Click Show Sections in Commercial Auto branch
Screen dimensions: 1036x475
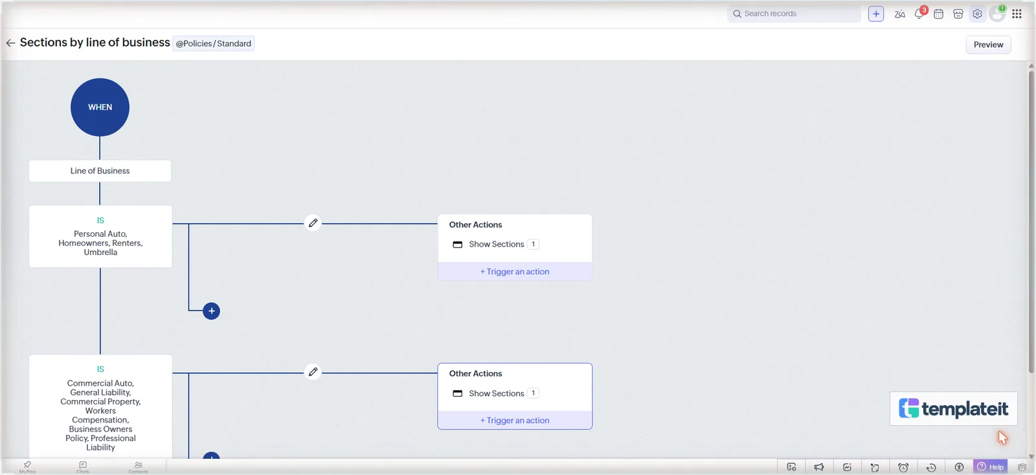tap(496, 393)
